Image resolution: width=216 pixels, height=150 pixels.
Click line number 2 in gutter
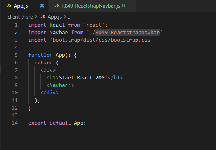point(16,33)
